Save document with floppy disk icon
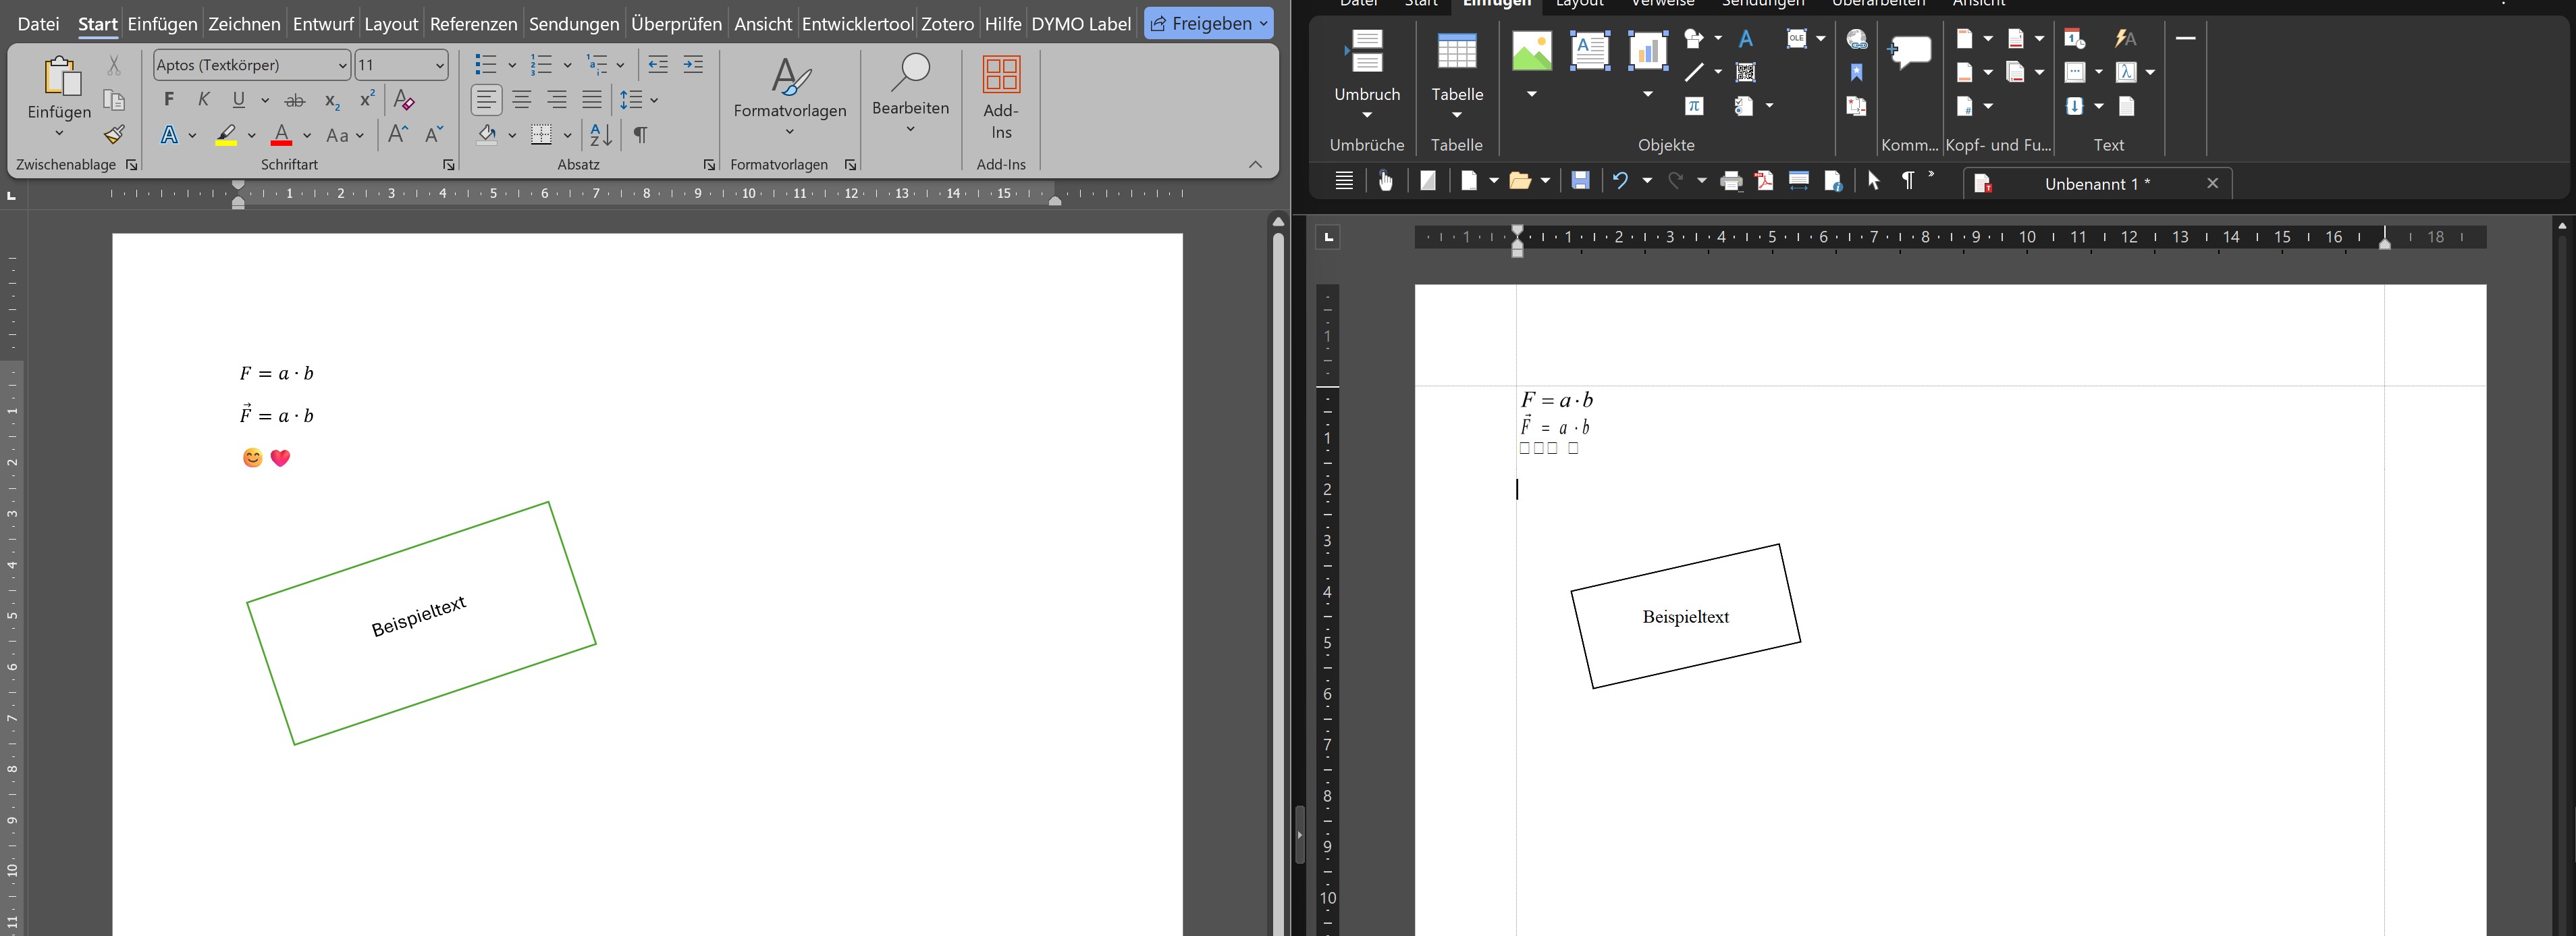The image size is (2576, 936). click(x=1580, y=181)
